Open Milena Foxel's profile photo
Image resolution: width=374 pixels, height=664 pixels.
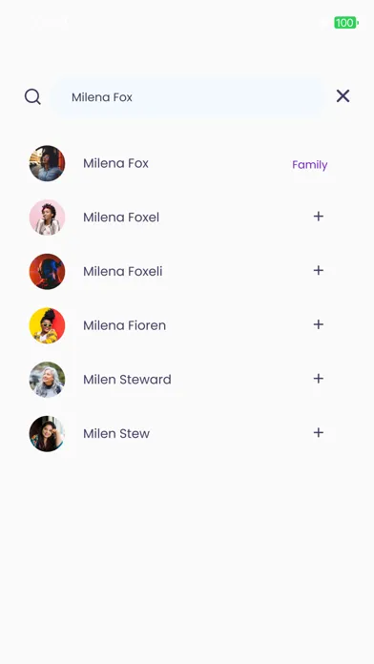47,218
